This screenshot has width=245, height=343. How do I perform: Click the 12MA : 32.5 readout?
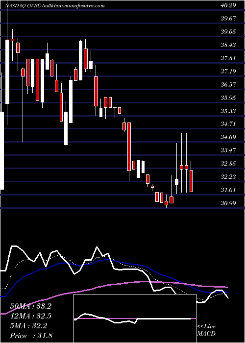pos(30,316)
